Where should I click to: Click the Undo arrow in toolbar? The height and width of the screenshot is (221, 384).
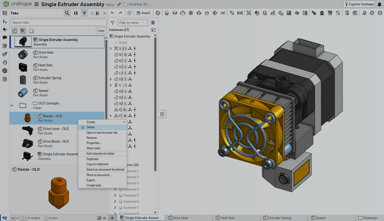112,13
